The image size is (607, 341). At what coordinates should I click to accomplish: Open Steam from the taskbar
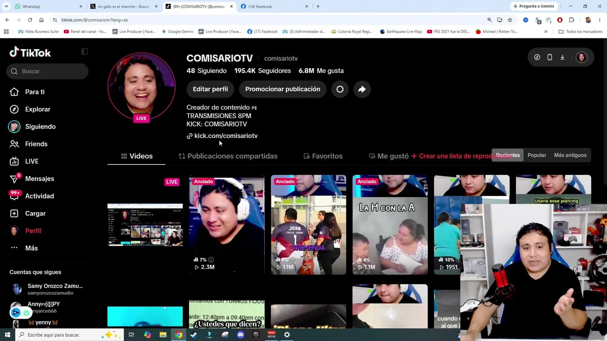pyautogui.click(x=193, y=335)
